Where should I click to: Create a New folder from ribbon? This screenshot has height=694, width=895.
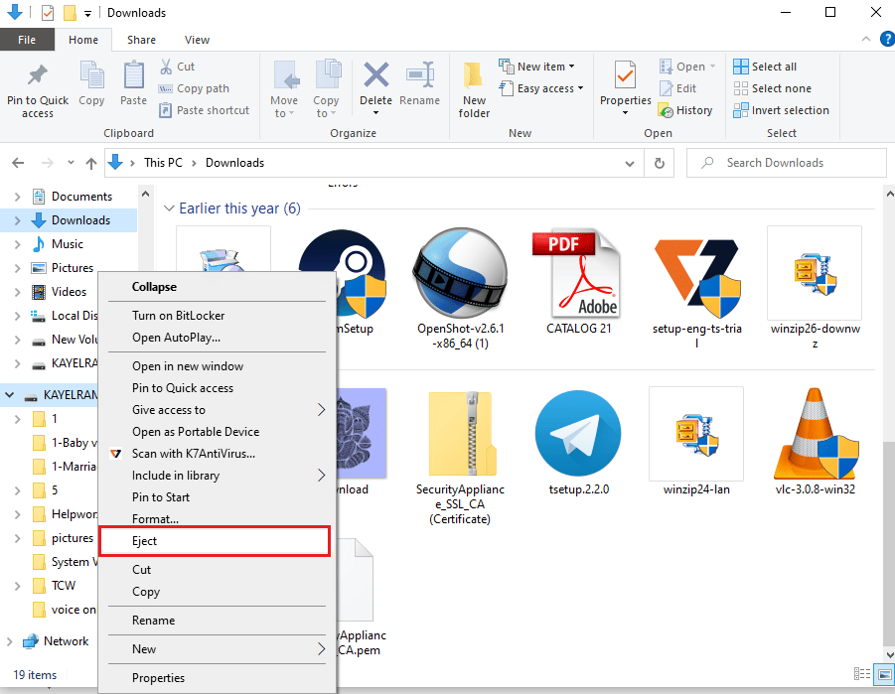(x=474, y=89)
